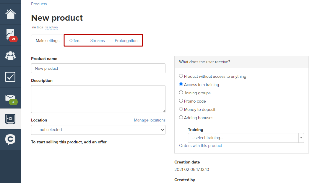Screen dimensions: 315x183
Task: Switch to the Main settings tab
Action: point(47,41)
